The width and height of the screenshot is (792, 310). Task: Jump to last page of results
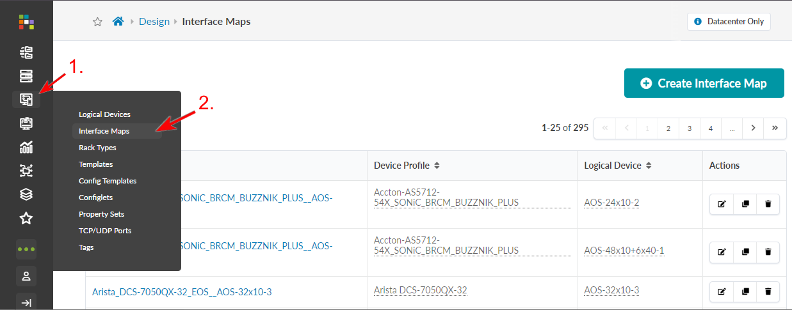pyautogui.click(x=775, y=128)
